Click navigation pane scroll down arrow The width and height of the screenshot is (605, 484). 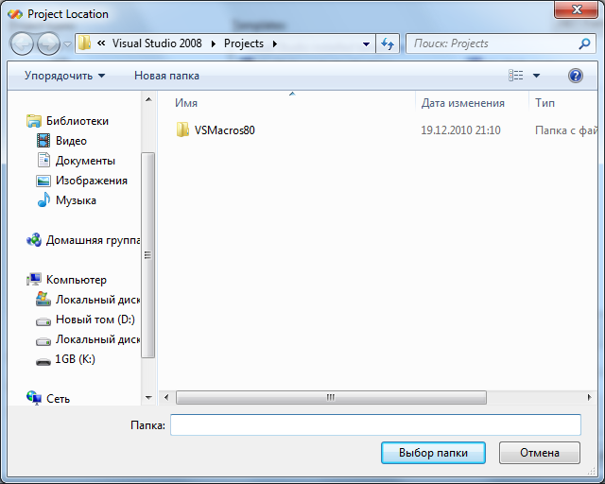(x=148, y=398)
